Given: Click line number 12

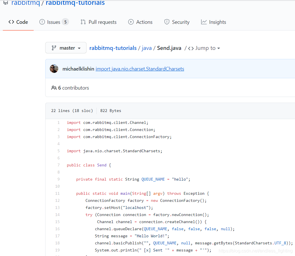Looking at the screenshot, I should tap(57, 200).
